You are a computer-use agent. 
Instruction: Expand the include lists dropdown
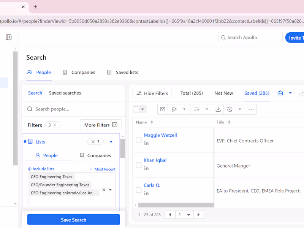(110, 190)
